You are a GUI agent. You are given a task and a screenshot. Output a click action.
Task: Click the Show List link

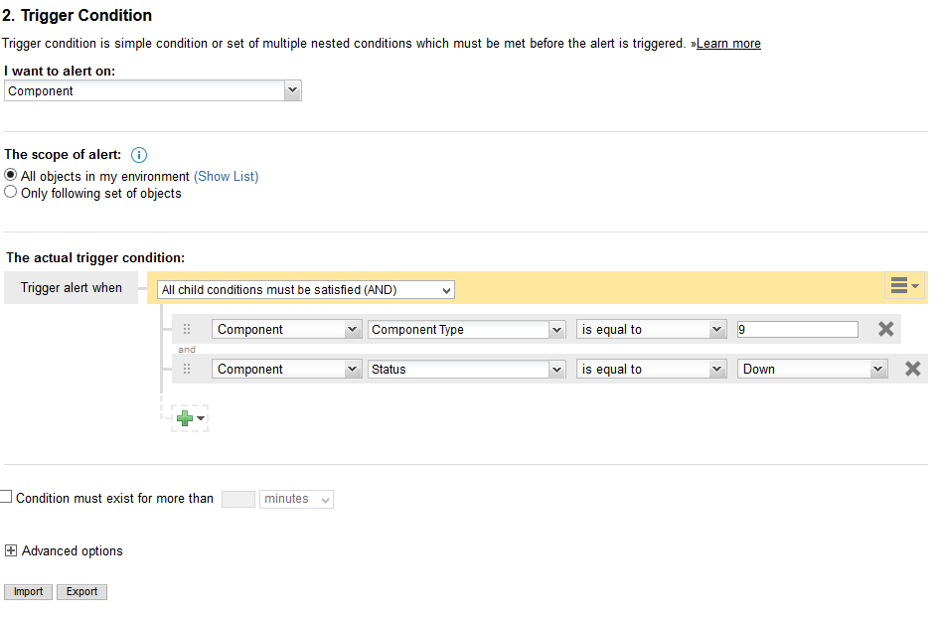coord(227,176)
